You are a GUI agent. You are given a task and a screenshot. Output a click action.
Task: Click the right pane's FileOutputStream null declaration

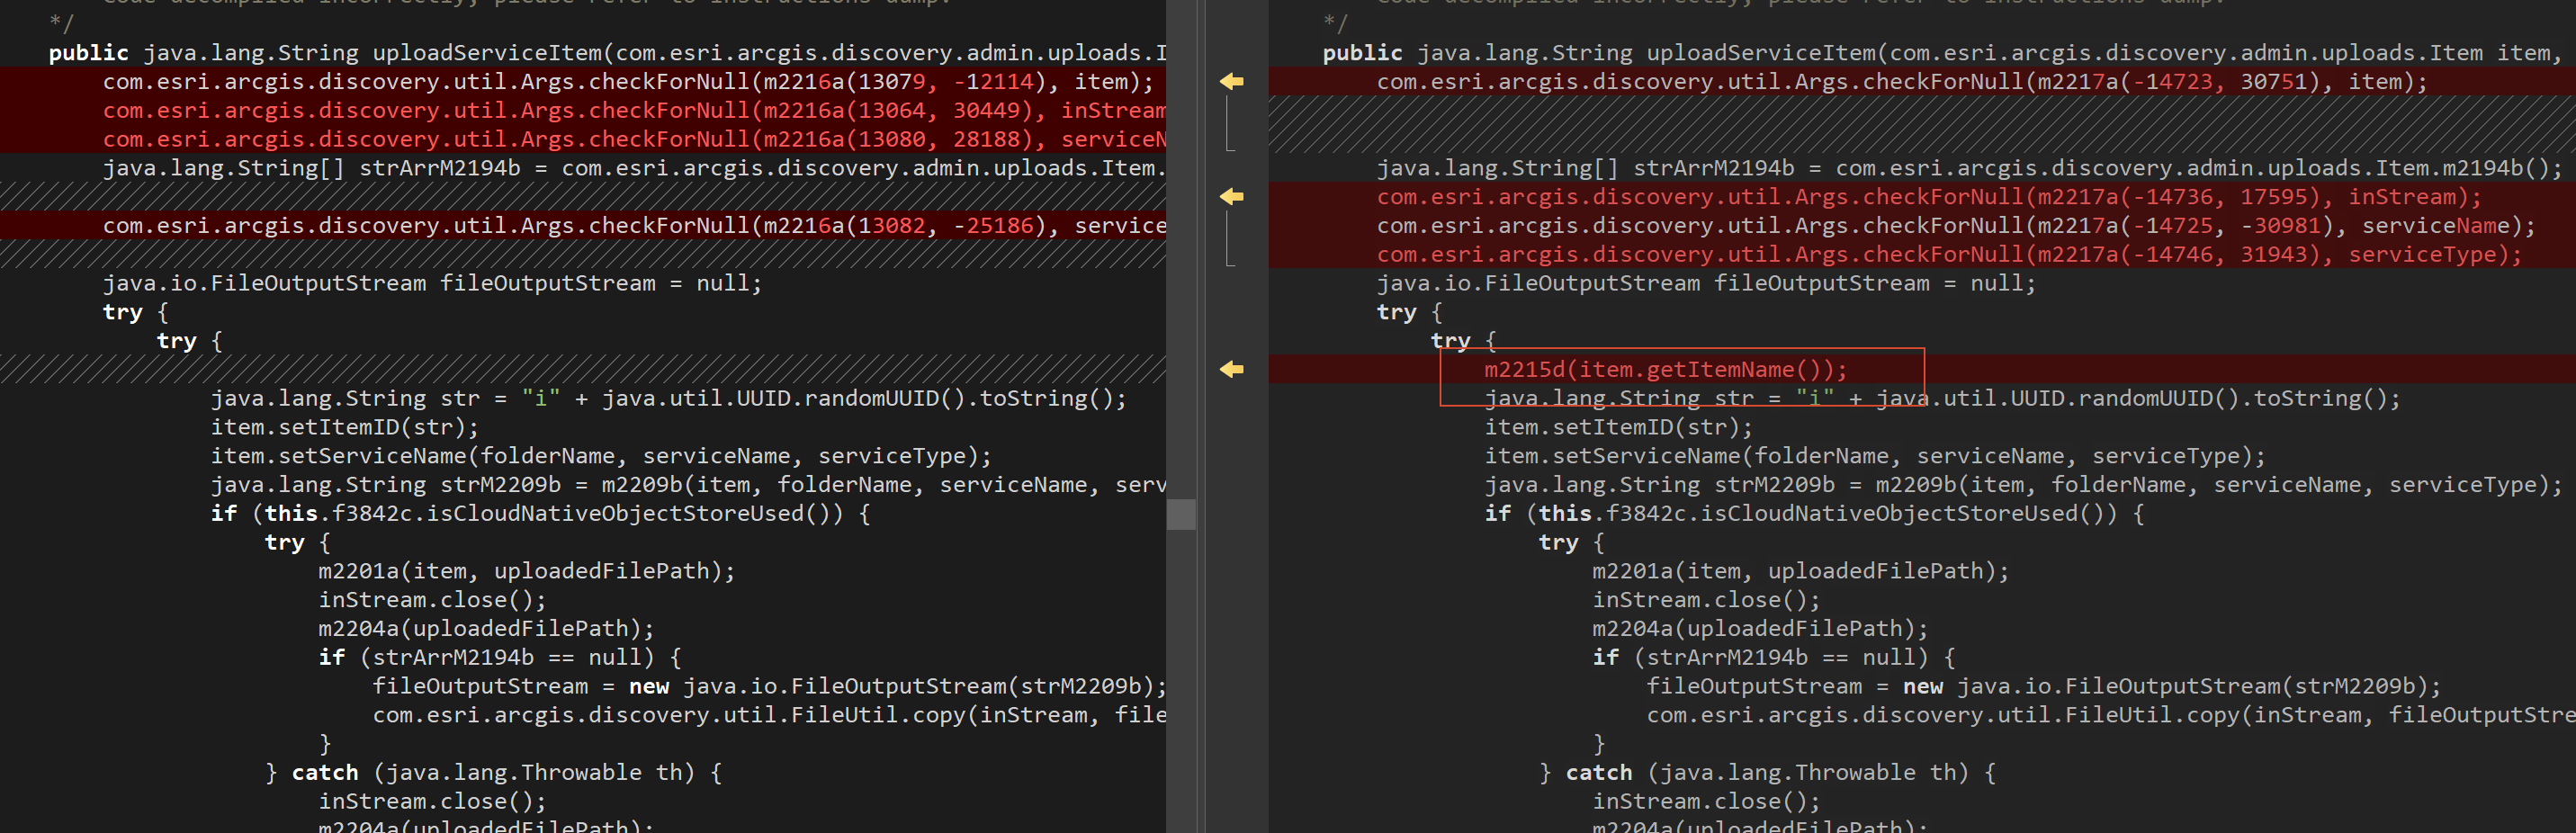pos(1706,284)
